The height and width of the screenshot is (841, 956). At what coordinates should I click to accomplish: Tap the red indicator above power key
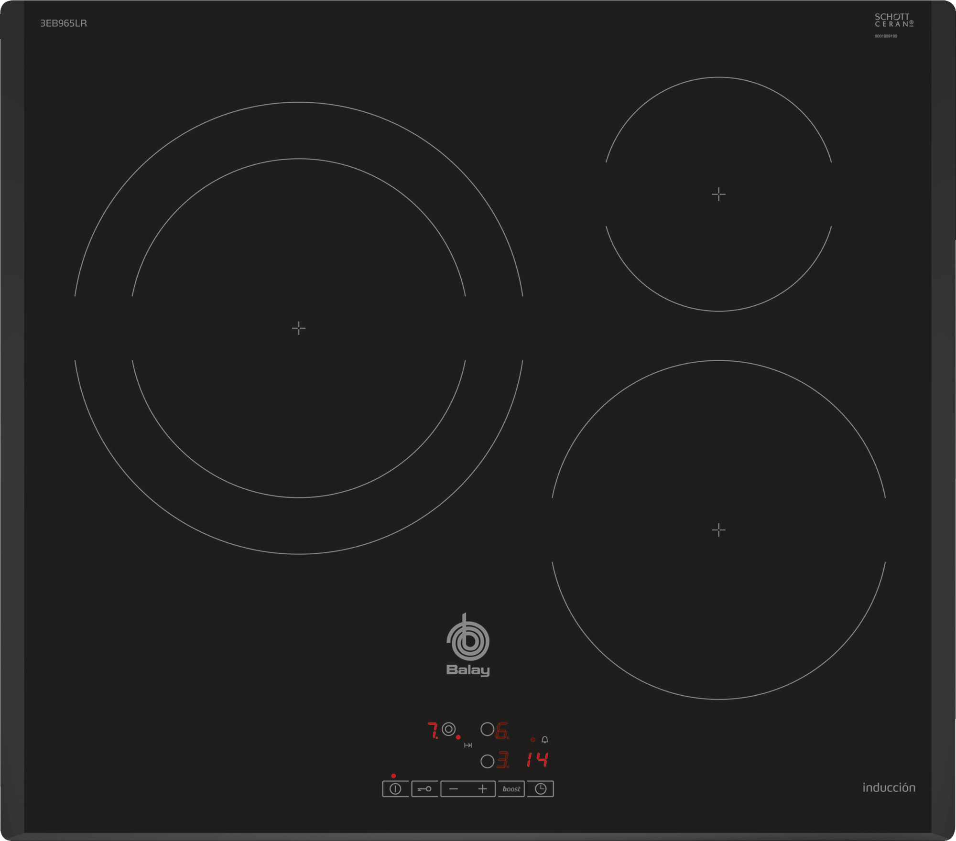click(393, 776)
